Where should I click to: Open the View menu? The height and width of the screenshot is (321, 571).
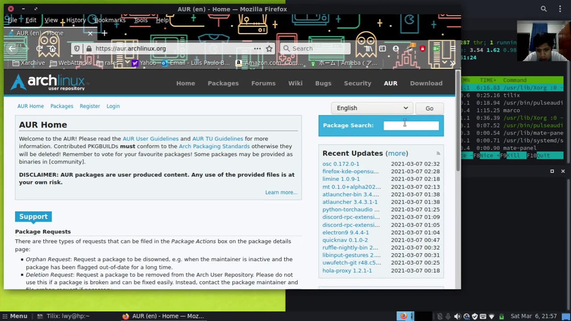pyautogui.click(x=51, y=20)
